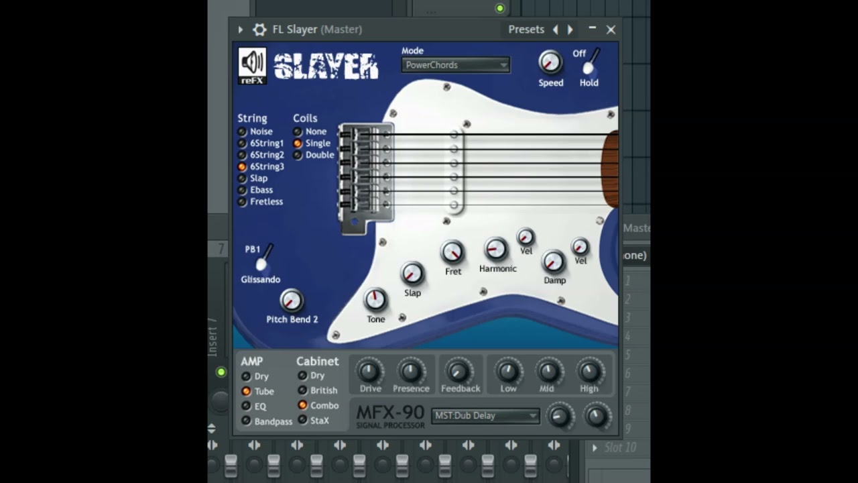Image resolution: width=858 pixels, height=483 pixels.
Task: Open the Mode dropdown showing PowerChords
Action: click(x=456, y=65)
